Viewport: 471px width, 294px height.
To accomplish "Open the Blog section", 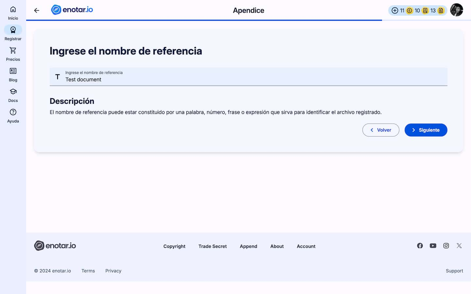I will coord(13,75).
